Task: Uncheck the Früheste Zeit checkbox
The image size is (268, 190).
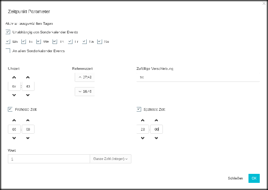Action: pyautogui.click(x=10, y=109)
